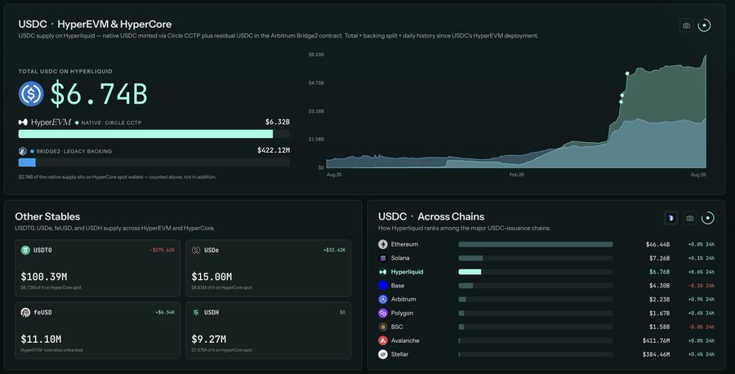The width and height of the screenshot is (735, 374).
Task: Click the Aug 25 label on chart axis
Action: [334, 175]
